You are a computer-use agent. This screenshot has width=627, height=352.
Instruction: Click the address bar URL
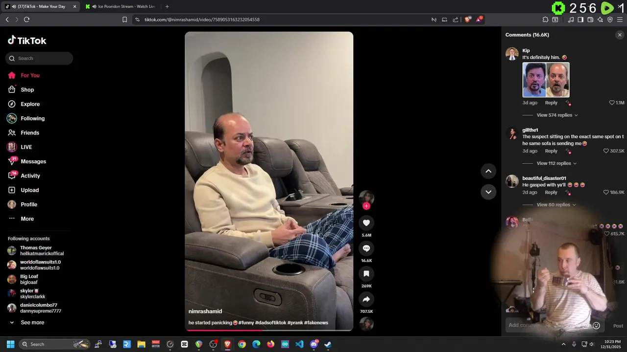click(x=202, y=20)
